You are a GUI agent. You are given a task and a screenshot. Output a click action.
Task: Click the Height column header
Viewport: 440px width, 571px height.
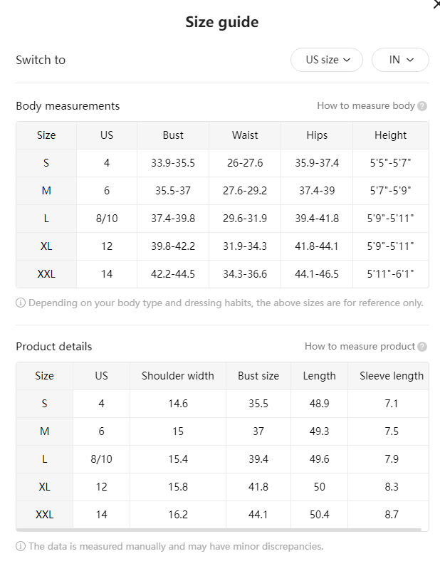(x=390, y=135)
